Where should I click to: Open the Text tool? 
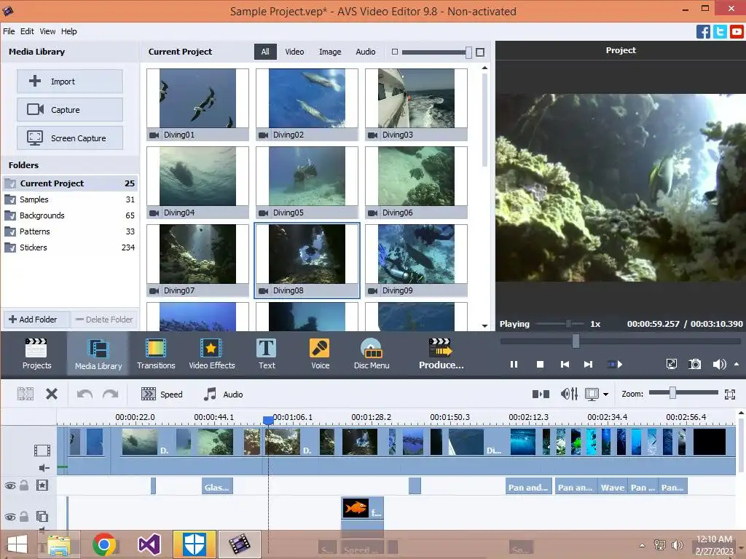(267, 354)
